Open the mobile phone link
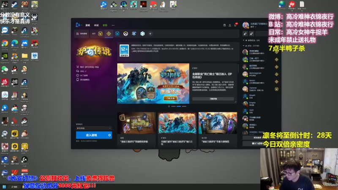Screen dimensions: 338x190 pyautogui.click(x=83, y=80)
